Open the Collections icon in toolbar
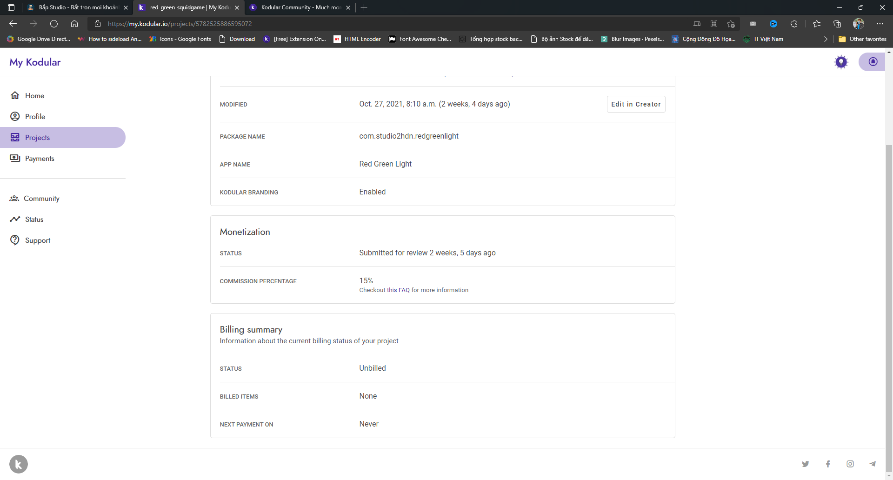This screenshot has height=480, width=893. 837,24
